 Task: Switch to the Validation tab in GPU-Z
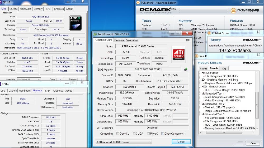pyautogui.click(x=132, y=40)
